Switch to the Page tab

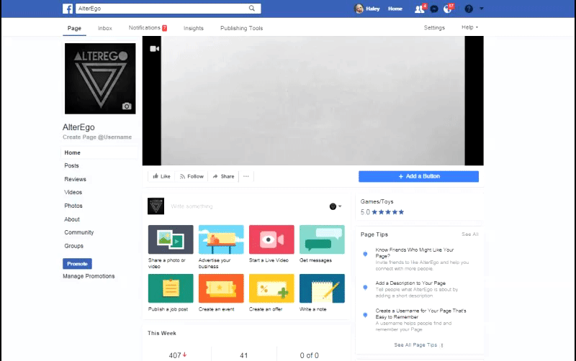click(74, 28)
